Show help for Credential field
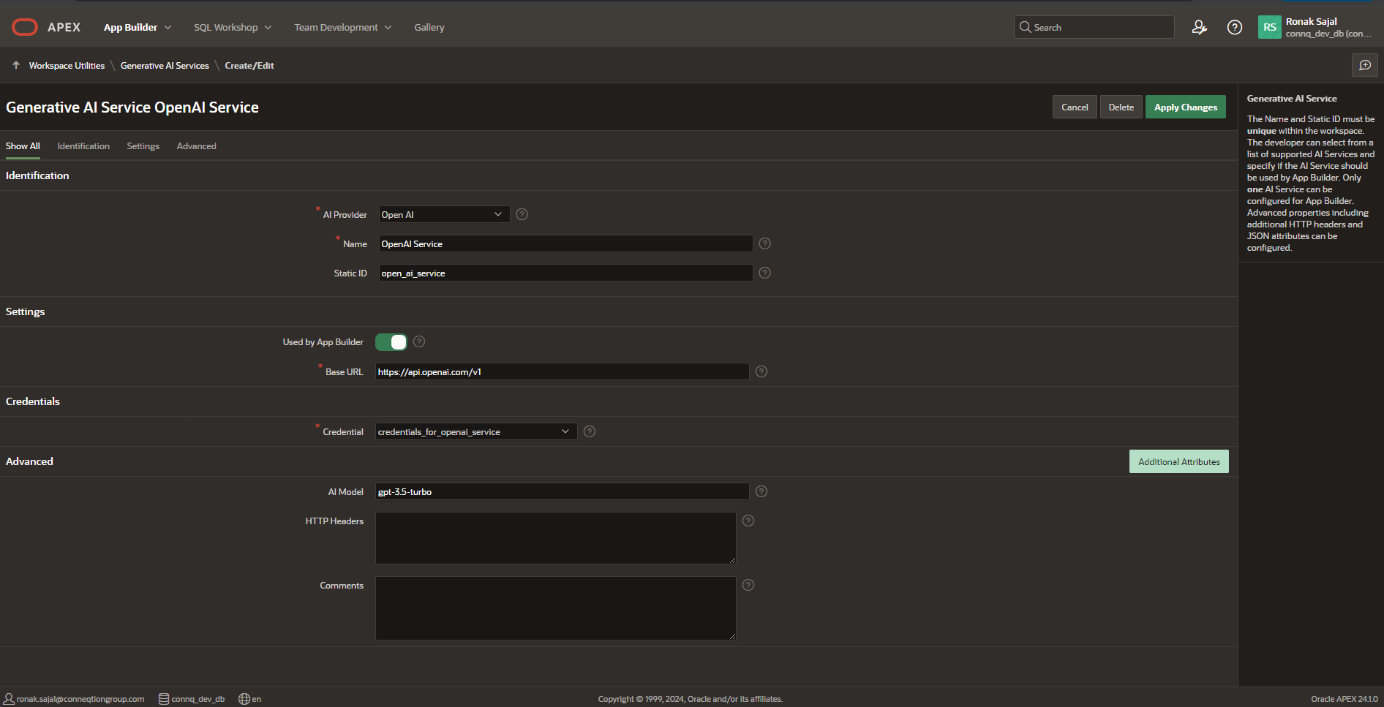The image size is (1384, 707). 589,431
